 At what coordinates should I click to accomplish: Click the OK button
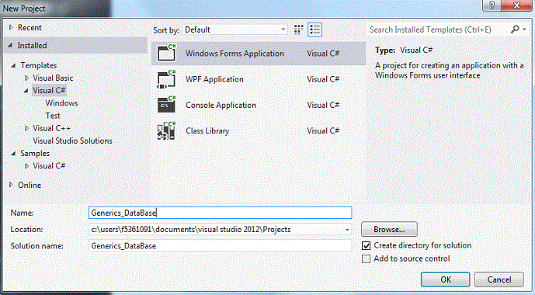click(x=445, y=279)
